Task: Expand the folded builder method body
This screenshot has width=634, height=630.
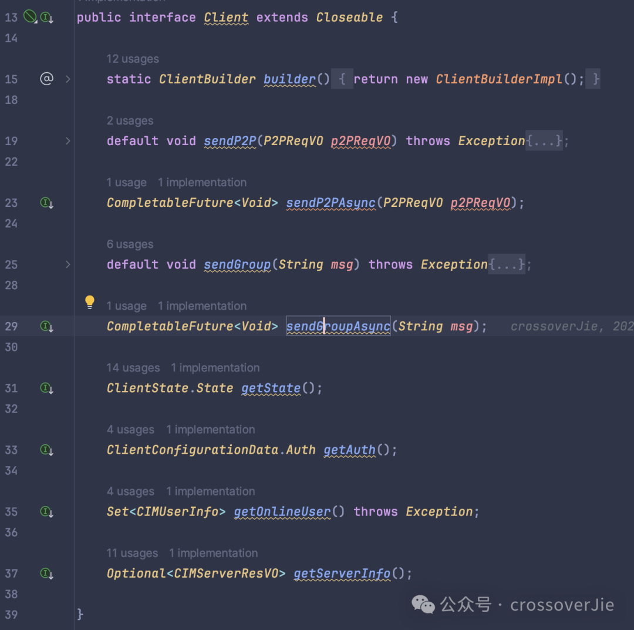Action: tap(68, 79)
